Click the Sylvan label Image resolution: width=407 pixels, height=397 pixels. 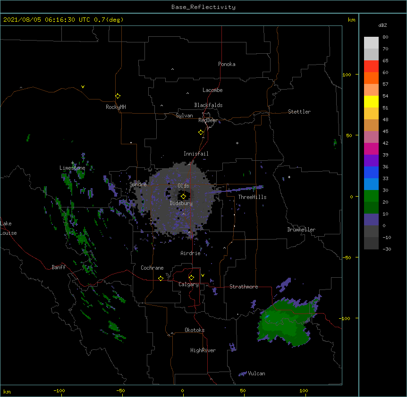click(x=184, y=116)
